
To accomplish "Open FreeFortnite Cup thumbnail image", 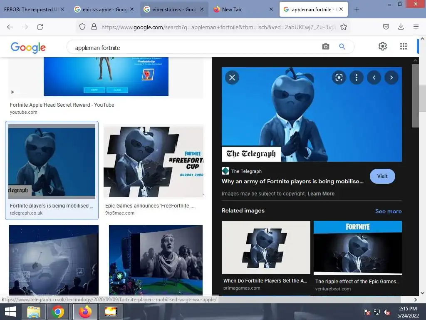I will [x=154, y=161].
